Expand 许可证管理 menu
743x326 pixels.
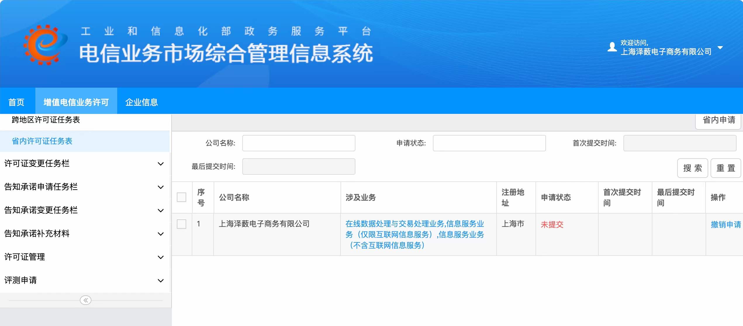coord(85,257)
